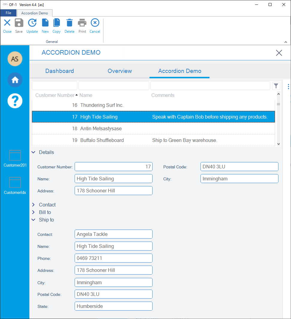Switch to the Dashboard tab

pyautogui.click(x=60, y=71)
